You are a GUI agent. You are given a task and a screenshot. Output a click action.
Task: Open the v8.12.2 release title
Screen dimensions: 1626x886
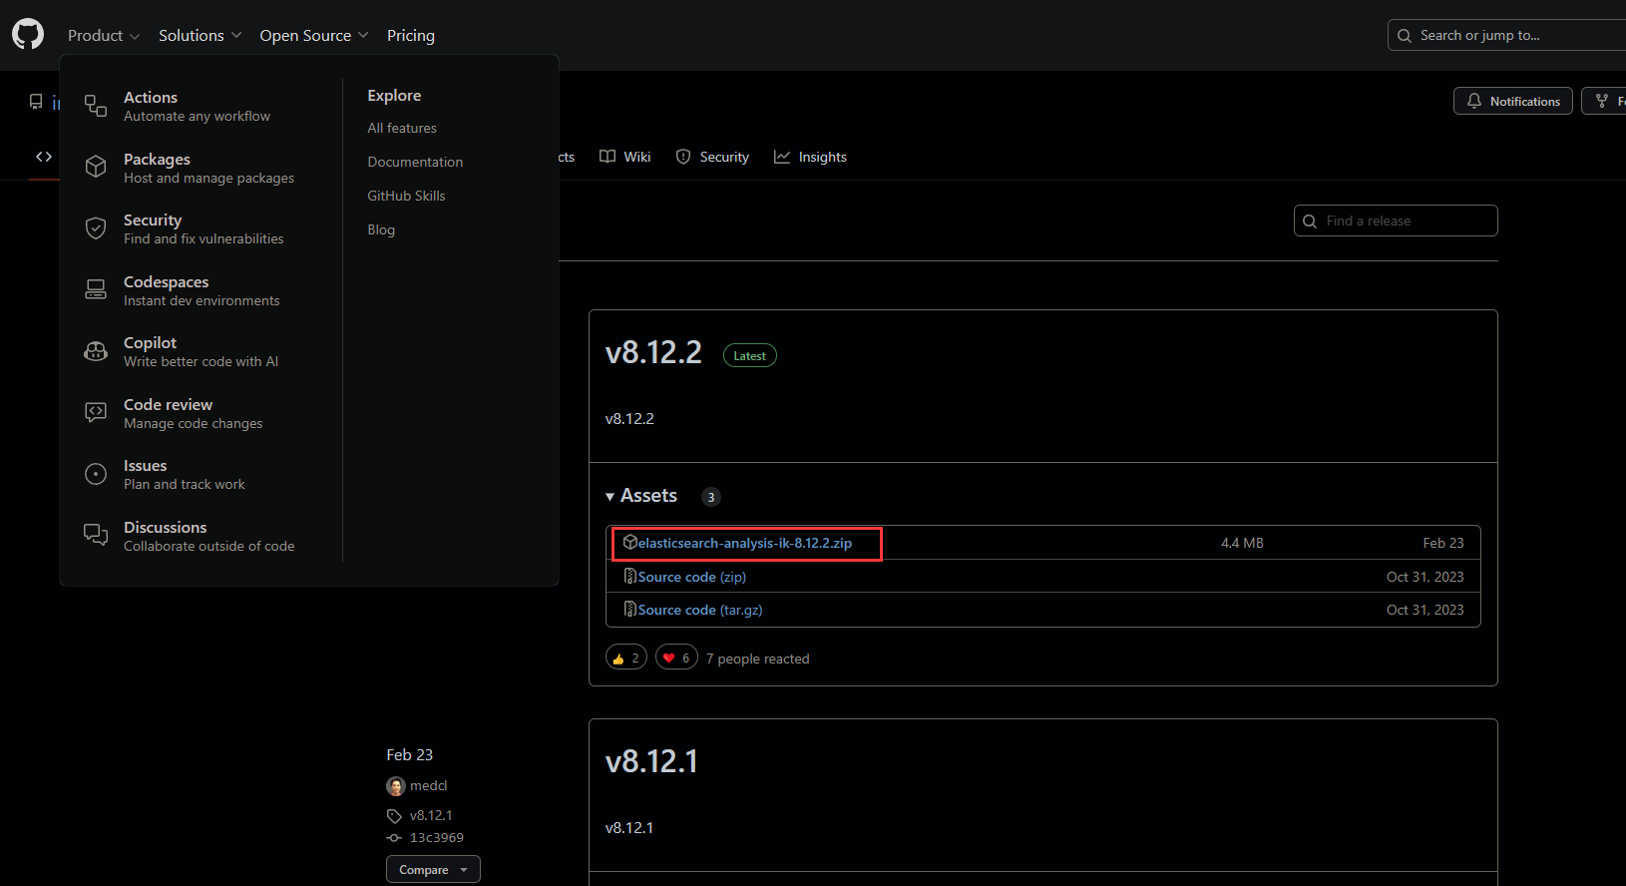tap(653, 352)
